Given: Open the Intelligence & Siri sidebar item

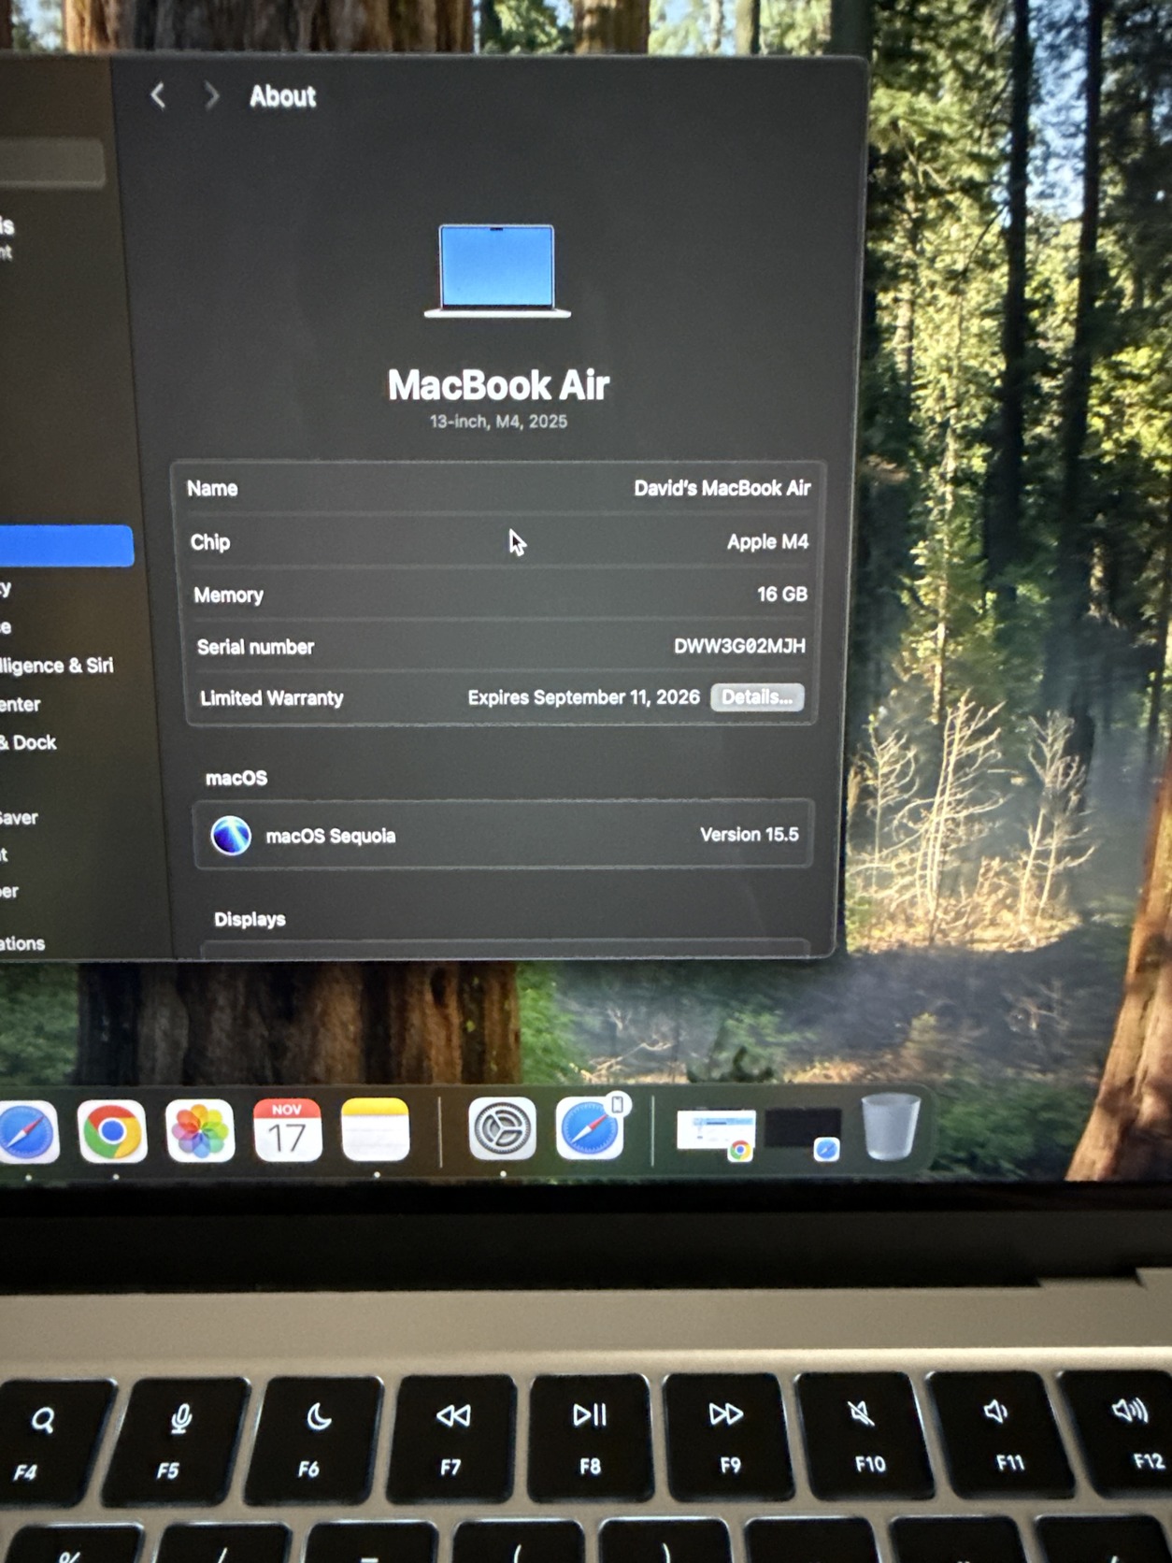Looking at the screenshot, I should coord(56,666).
